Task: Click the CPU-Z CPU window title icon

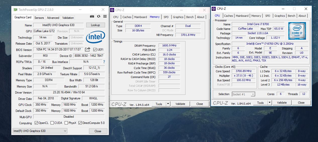Action: point(214,9)
